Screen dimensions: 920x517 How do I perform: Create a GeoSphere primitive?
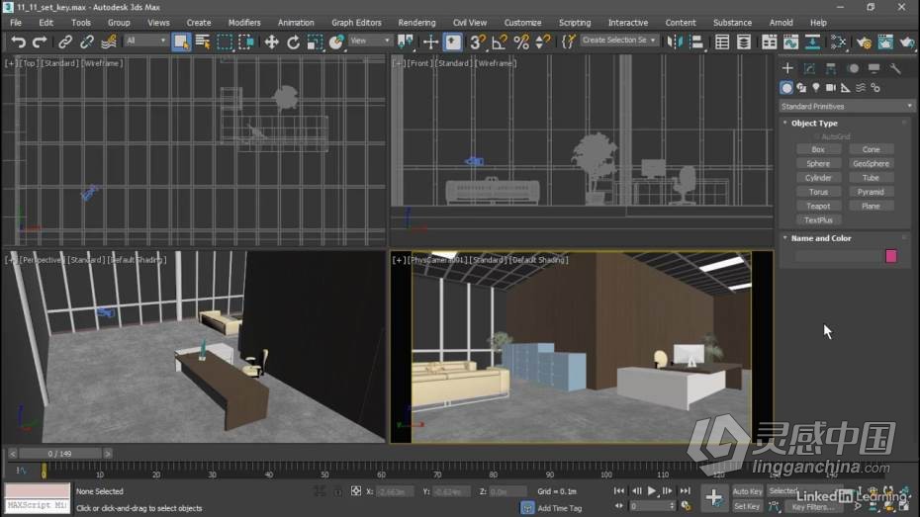[x=871, y=163]
